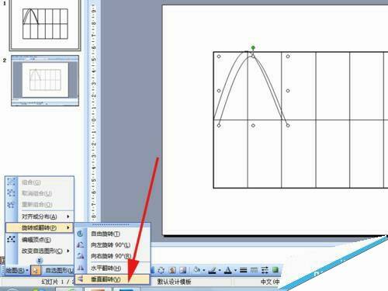Click the edit points icon
The image size is (388, 291).
[11, 240]
